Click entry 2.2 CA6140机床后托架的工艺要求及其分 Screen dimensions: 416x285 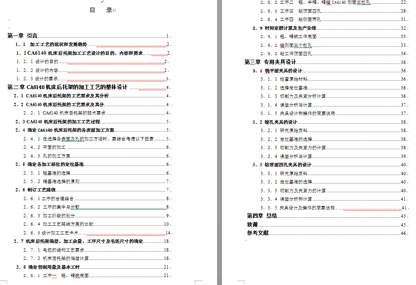point(92,104)
